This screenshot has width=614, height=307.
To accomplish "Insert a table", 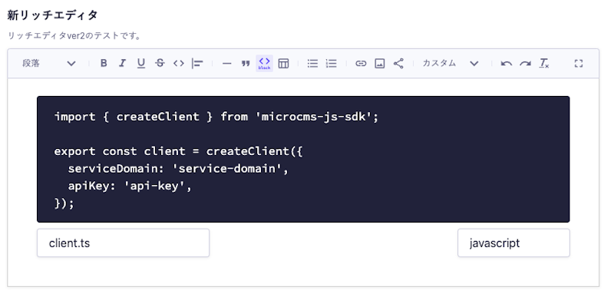I will (283, 64).
